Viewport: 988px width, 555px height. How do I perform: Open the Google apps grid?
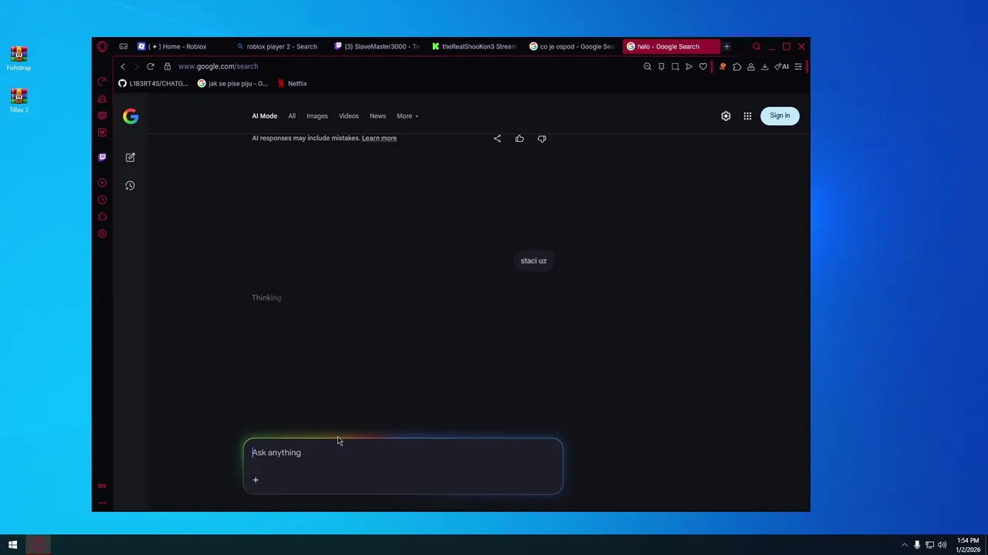pyautogui.click(x=747, y=116)
